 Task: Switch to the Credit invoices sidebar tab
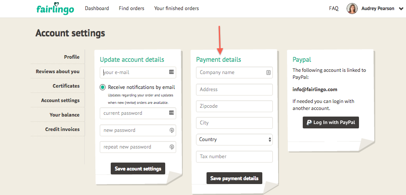coord(62,129)
